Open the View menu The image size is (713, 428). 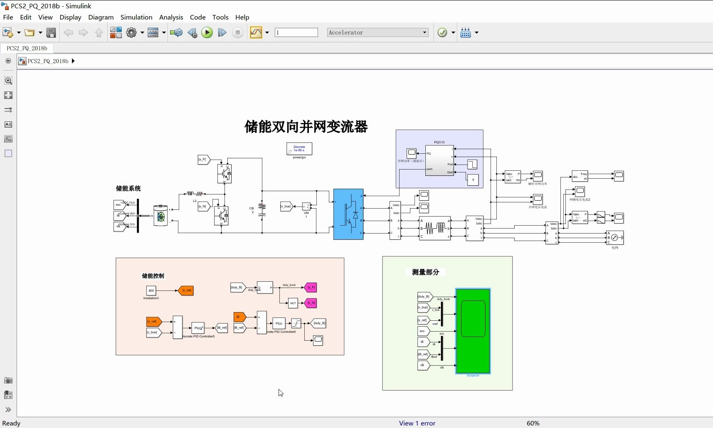click(45, 17)
